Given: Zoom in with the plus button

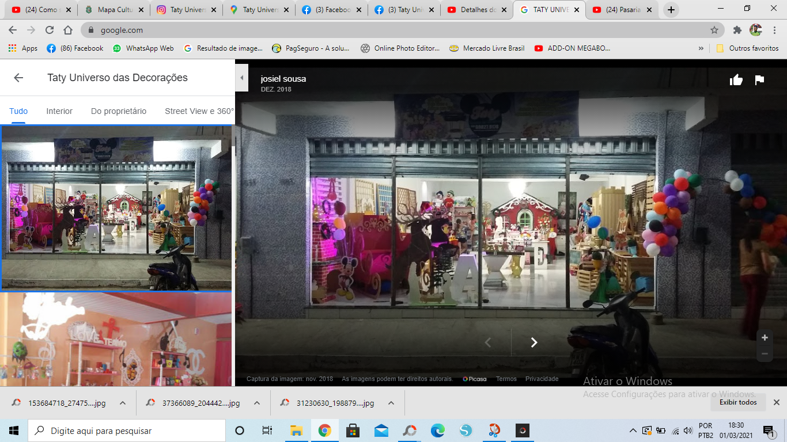Looking at the screenshot, I should tap(765, 338).
